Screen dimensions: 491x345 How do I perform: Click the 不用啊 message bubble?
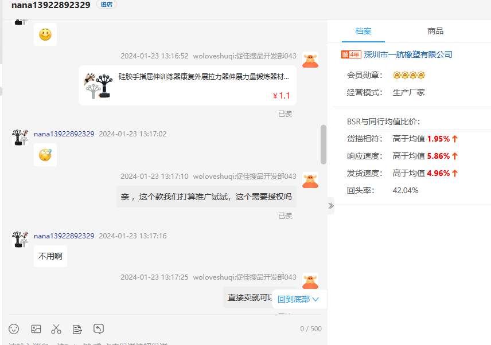pyautogui.click(x=50, y=256)
